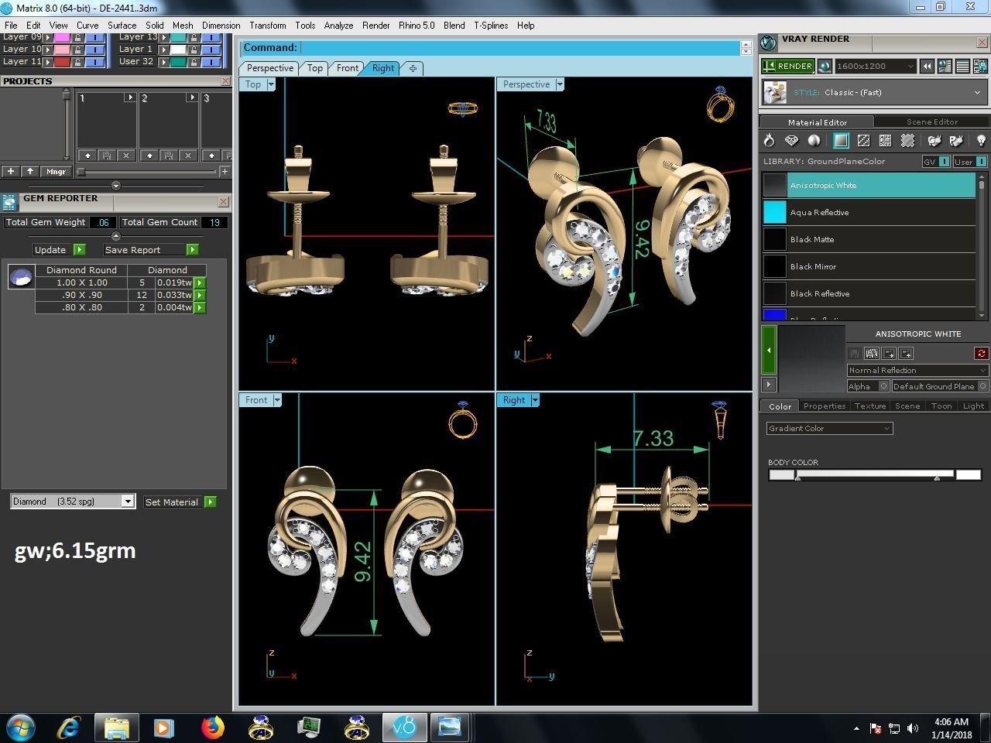Screen dimensions: 991x743
Task: Open the Front viewport dropdown arrow
Action: [277, 400]
